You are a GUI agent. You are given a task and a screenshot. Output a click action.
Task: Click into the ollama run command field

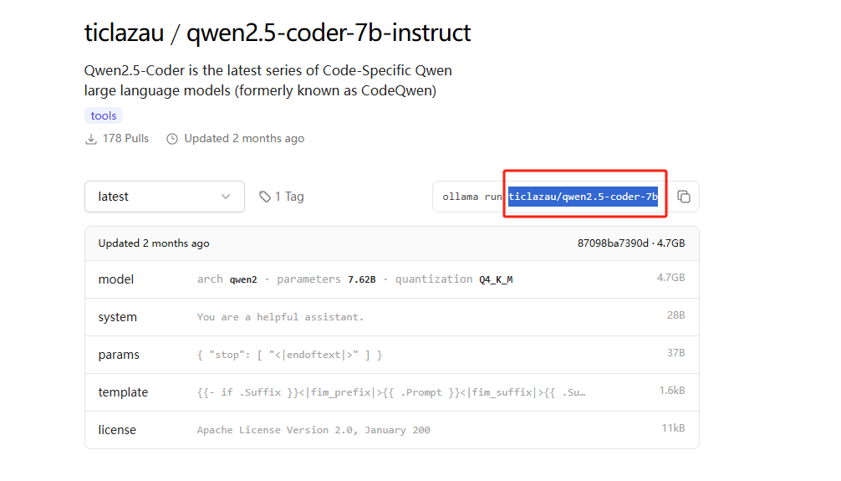pyautogui.click(x=552, y=197)
